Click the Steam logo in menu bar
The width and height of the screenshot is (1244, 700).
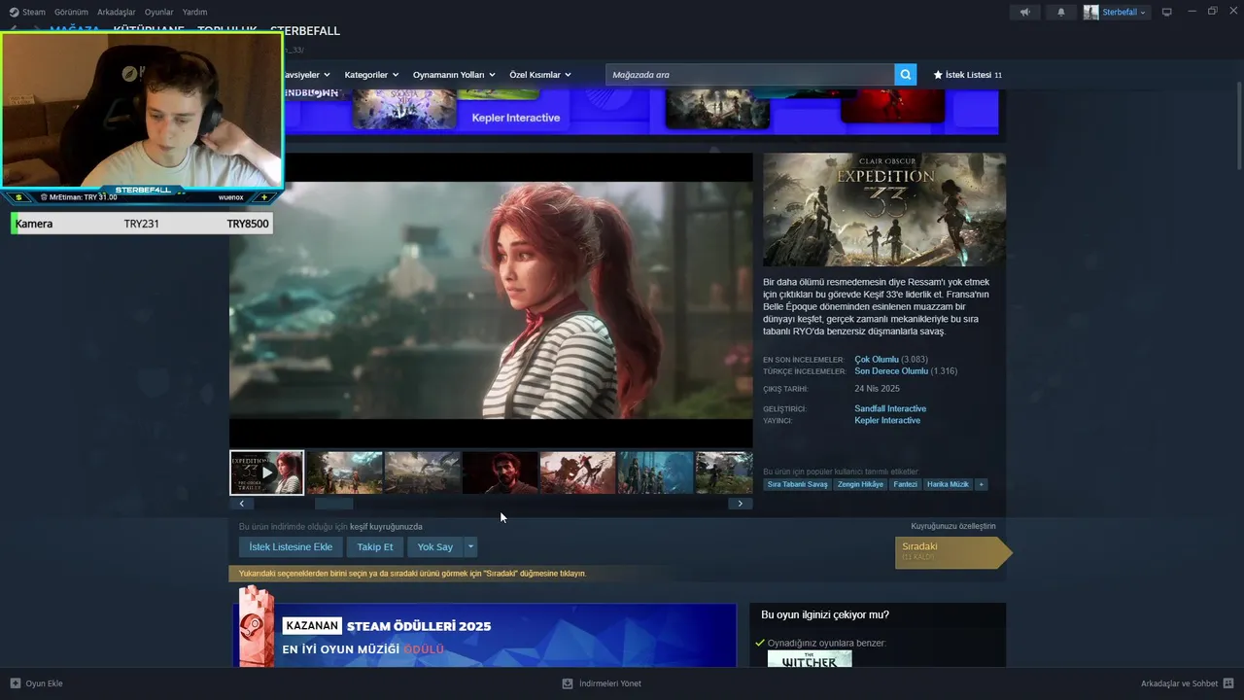tap(14, 12)
